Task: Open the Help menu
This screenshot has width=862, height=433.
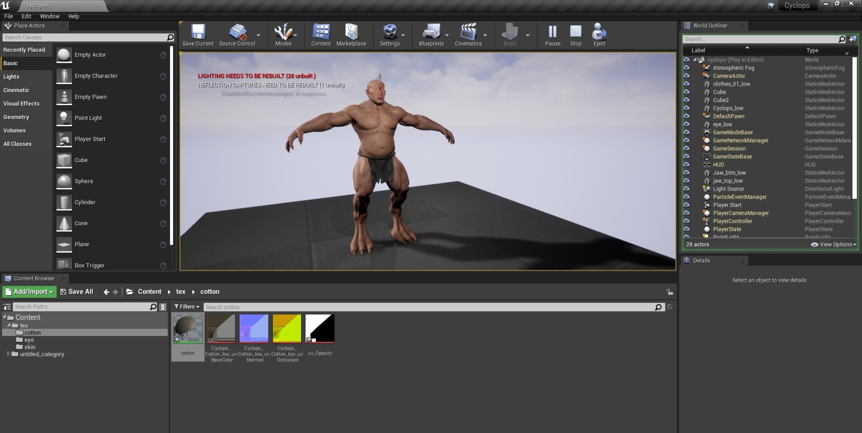Action: tap(74, 16)
